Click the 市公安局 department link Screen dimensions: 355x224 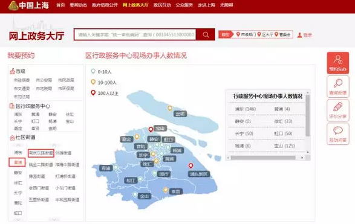click(x=44, y=80)
